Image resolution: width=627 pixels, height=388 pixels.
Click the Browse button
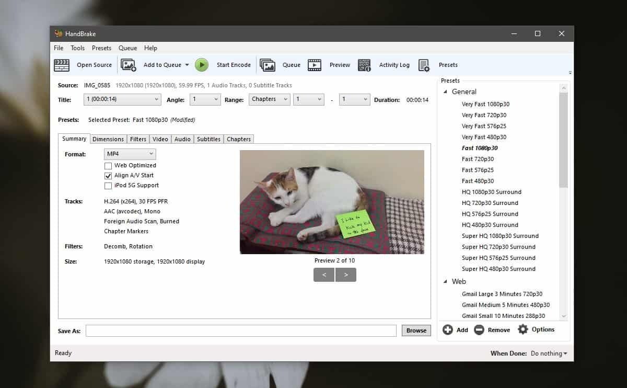[x=416, y=330]
